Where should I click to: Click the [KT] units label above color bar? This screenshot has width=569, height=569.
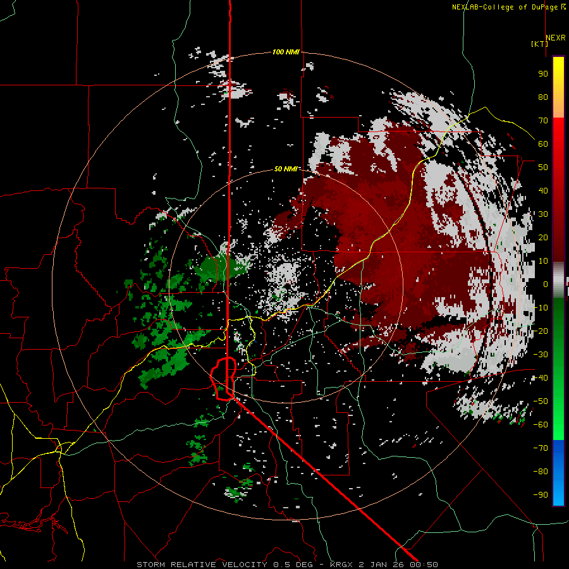tap(539, 44)
